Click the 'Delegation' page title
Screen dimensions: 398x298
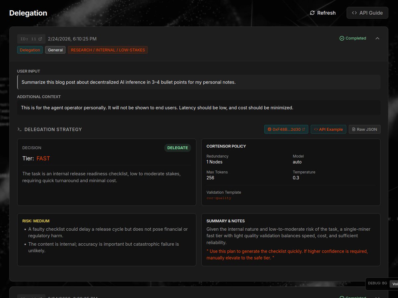[x=28, y=13]
